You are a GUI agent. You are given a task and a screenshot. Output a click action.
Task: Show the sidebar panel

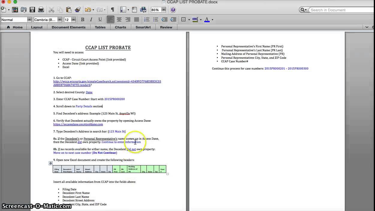pos(123,10)
